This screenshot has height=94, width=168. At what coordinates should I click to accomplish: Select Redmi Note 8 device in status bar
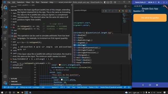pyautogui.click(x=111, y=87)
